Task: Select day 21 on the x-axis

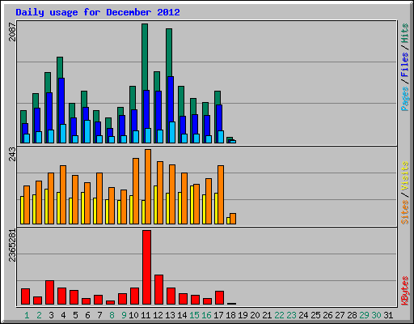Action: tap(267, 315)
